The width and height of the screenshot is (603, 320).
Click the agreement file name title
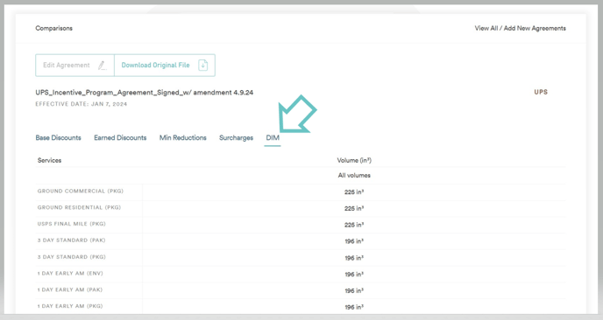click(x=145, y=93)
